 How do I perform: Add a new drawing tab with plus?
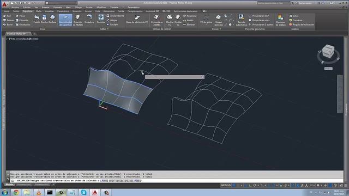[x=34, y=34]
